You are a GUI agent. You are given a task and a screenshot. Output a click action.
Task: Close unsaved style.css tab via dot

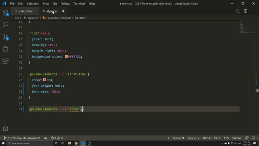coord(63,11)
